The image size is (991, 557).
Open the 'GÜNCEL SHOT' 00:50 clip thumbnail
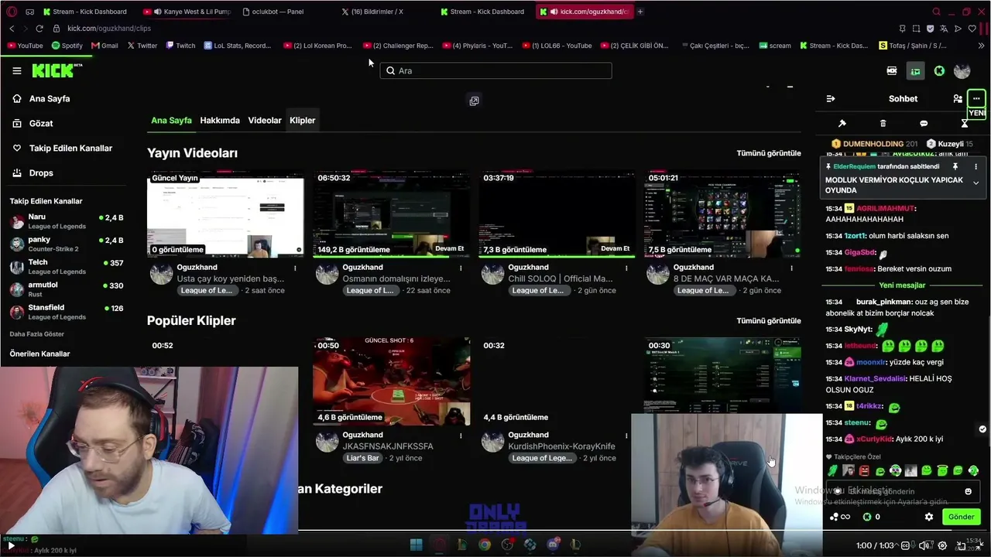pyautogui.click(x=391, y=381)
